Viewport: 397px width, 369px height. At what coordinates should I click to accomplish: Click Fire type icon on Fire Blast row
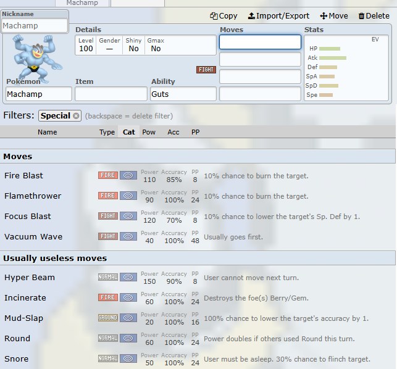[108, 175]
